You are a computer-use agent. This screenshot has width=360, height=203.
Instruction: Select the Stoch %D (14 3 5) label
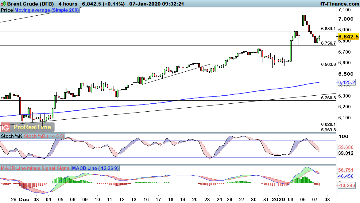(x=44, y=136)
